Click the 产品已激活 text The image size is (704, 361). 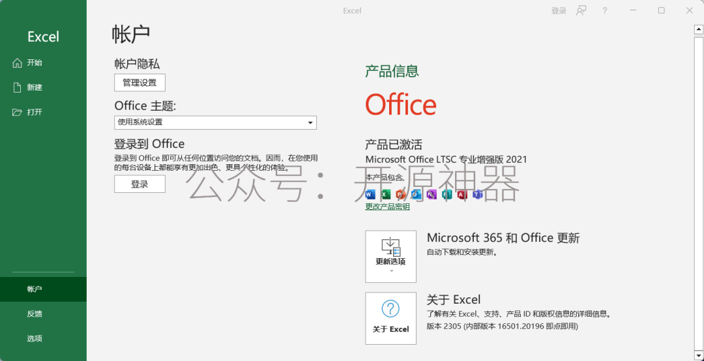(x=394, y=145)
